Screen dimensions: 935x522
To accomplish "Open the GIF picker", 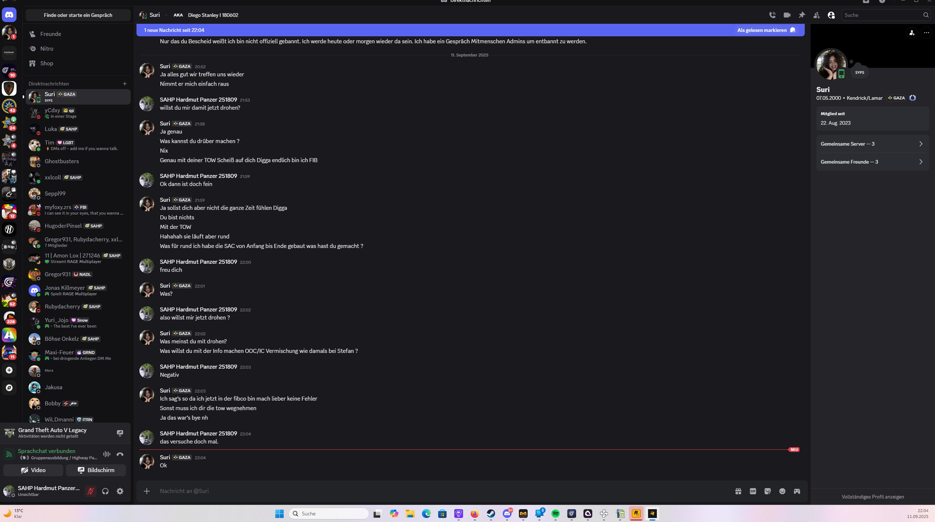I will tap(753, 491).
